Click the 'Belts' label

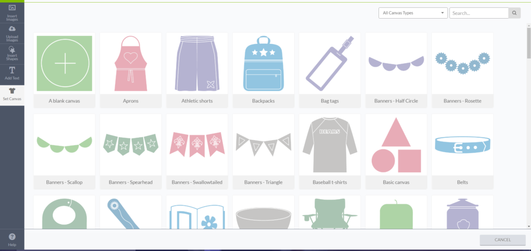(x=462, y=182)
